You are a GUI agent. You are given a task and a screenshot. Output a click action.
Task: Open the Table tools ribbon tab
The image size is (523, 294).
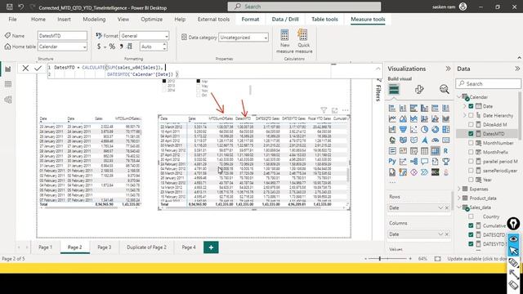(324, 20)
